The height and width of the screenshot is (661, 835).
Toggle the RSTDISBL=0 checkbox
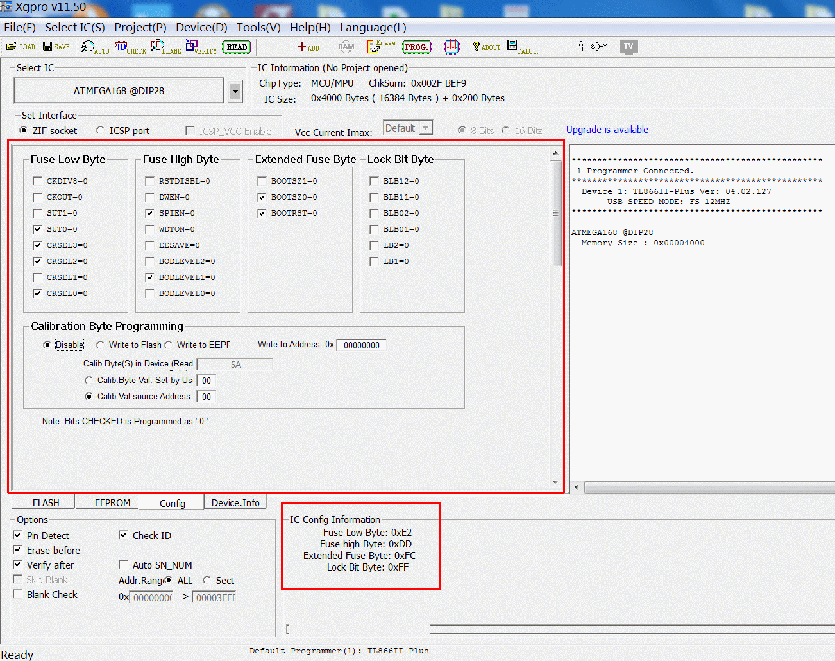[150, 181]
